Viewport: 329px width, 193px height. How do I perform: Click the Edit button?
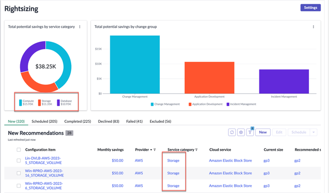pyautogui.click(x=279, y=132)
